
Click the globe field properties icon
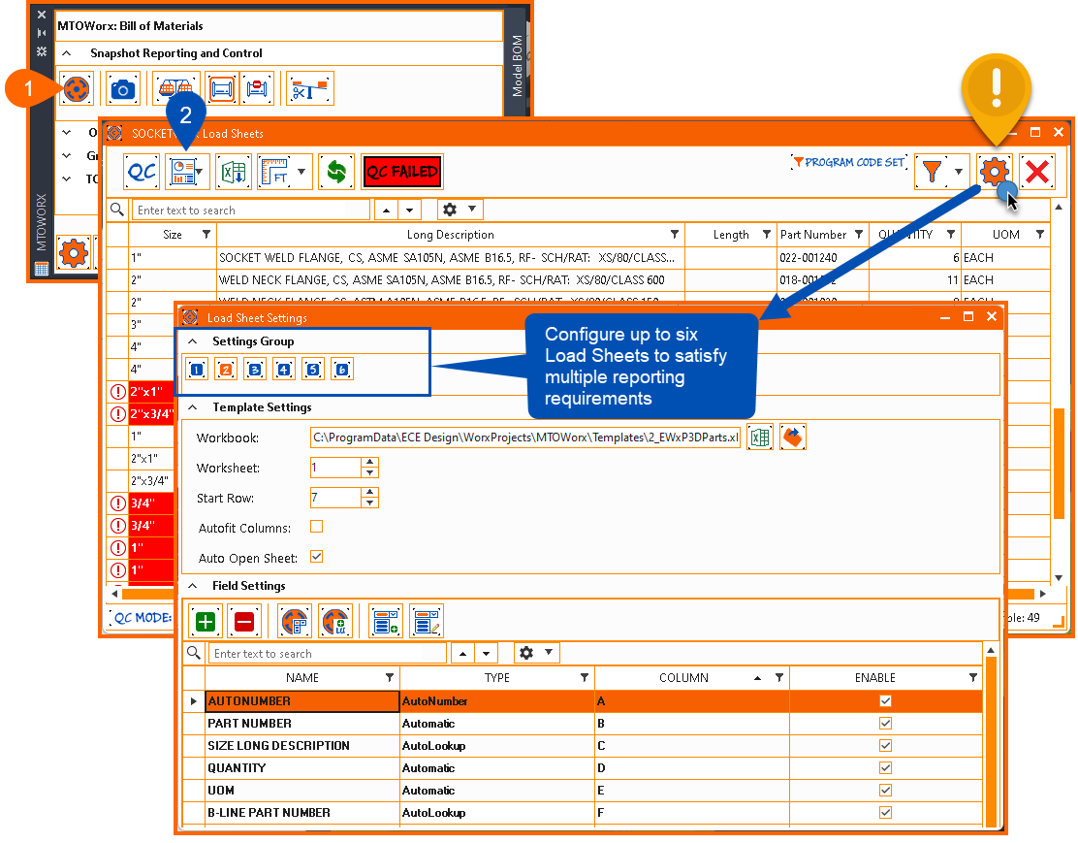coord(295,622)
